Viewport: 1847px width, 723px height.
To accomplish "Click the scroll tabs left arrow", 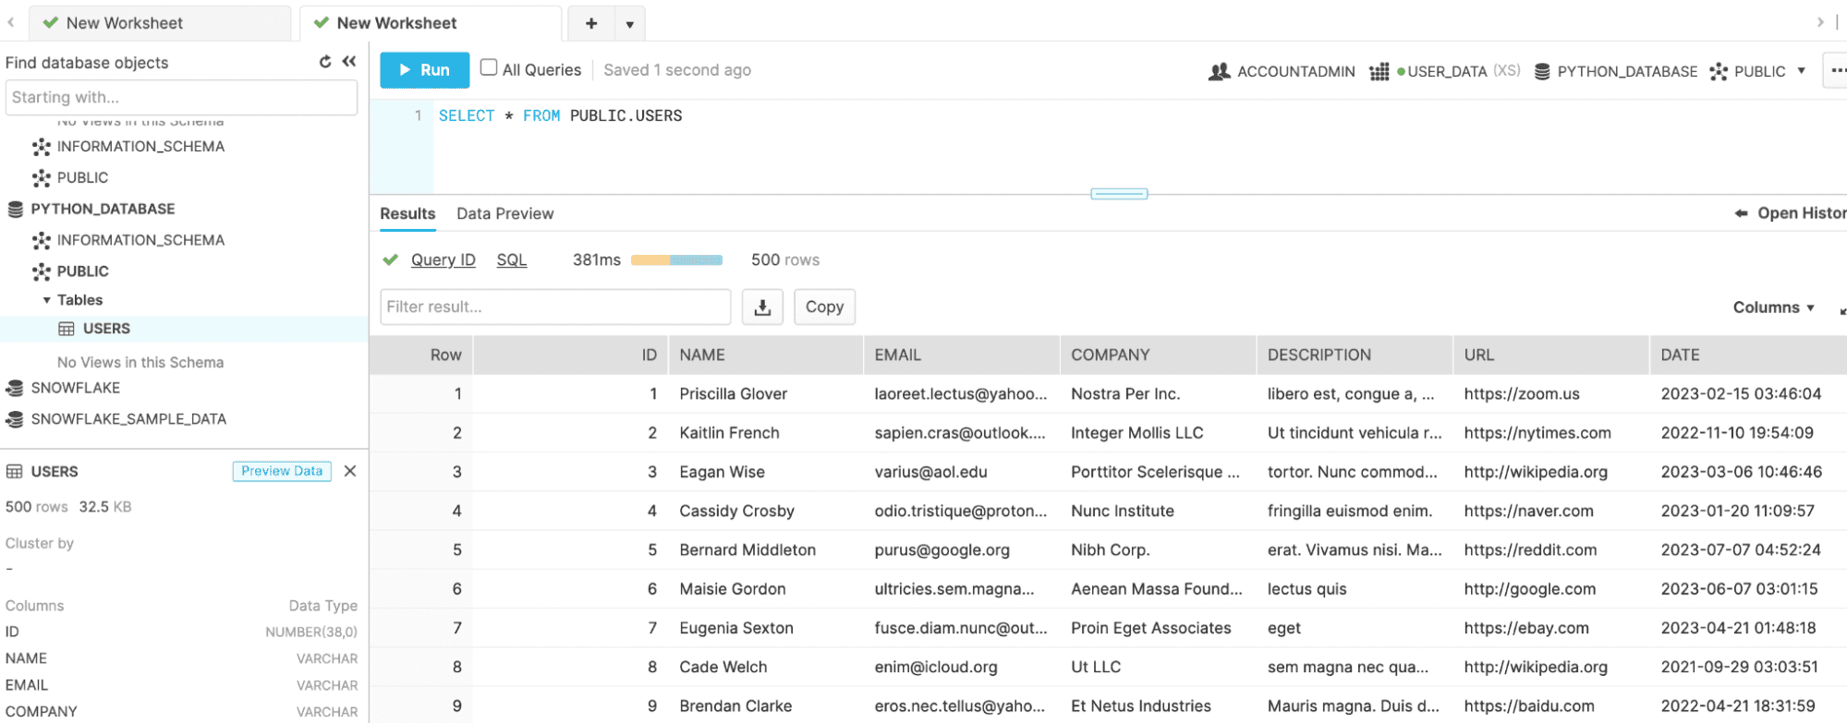I will pos(11,22).
